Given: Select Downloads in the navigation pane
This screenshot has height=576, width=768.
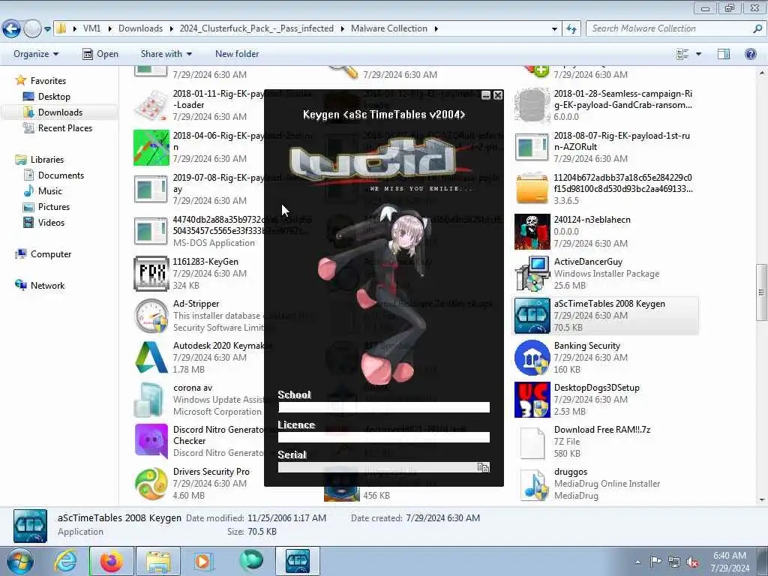Looking at the screenshot, I should coord(60,112).
